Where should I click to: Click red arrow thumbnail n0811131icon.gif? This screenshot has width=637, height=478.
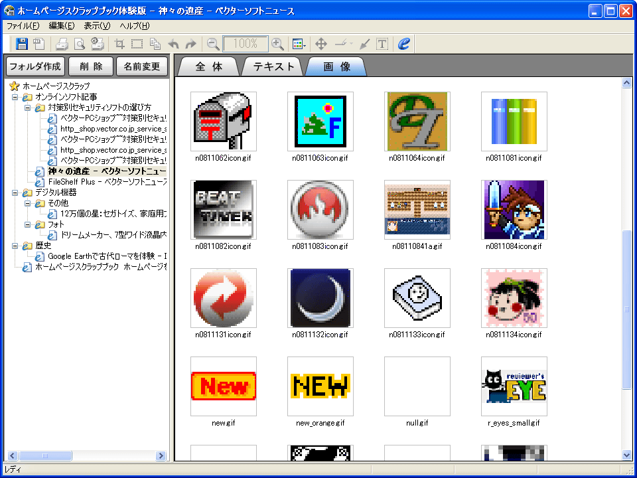(224, 298)
